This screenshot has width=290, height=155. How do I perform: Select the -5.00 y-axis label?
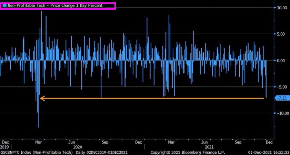tap(282, 87)
